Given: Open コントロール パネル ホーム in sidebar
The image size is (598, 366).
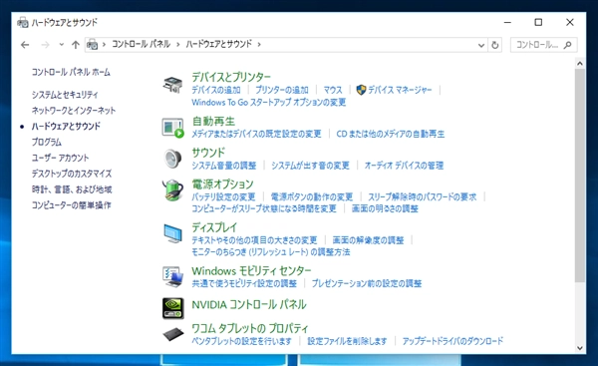Looking at the screenshot, I should pyautogui.click(x=71, y=72).
